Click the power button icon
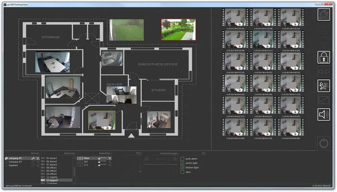This screenshot has width=337, height=192. coord(325,143)
